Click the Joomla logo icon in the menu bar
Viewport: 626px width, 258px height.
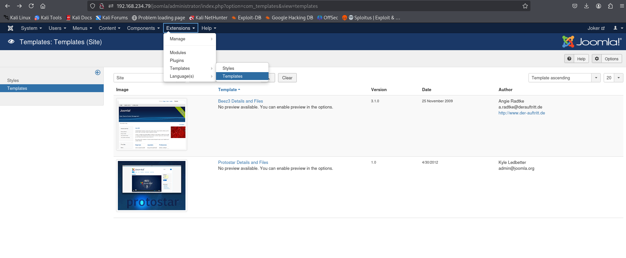tap(11, 28)
